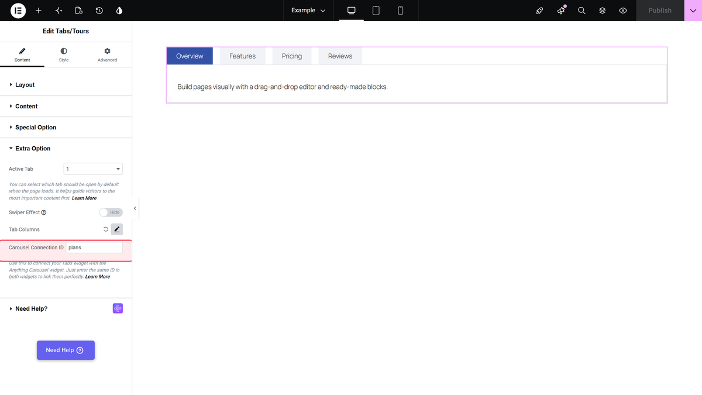Viewport: 702px width, 395px height.
Task: Open the document settings page icon
Action: click(x=79, y=11)
